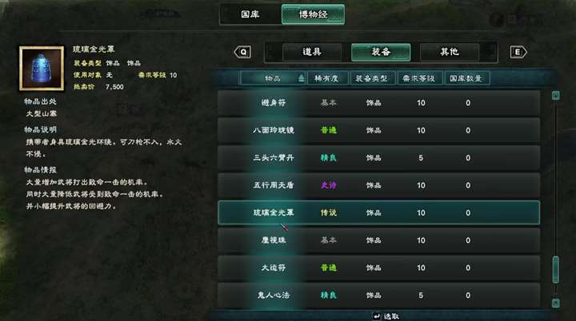Open the 其他 category tab
The width and height of the screenshot is (576, 321).
click(450, 52)
